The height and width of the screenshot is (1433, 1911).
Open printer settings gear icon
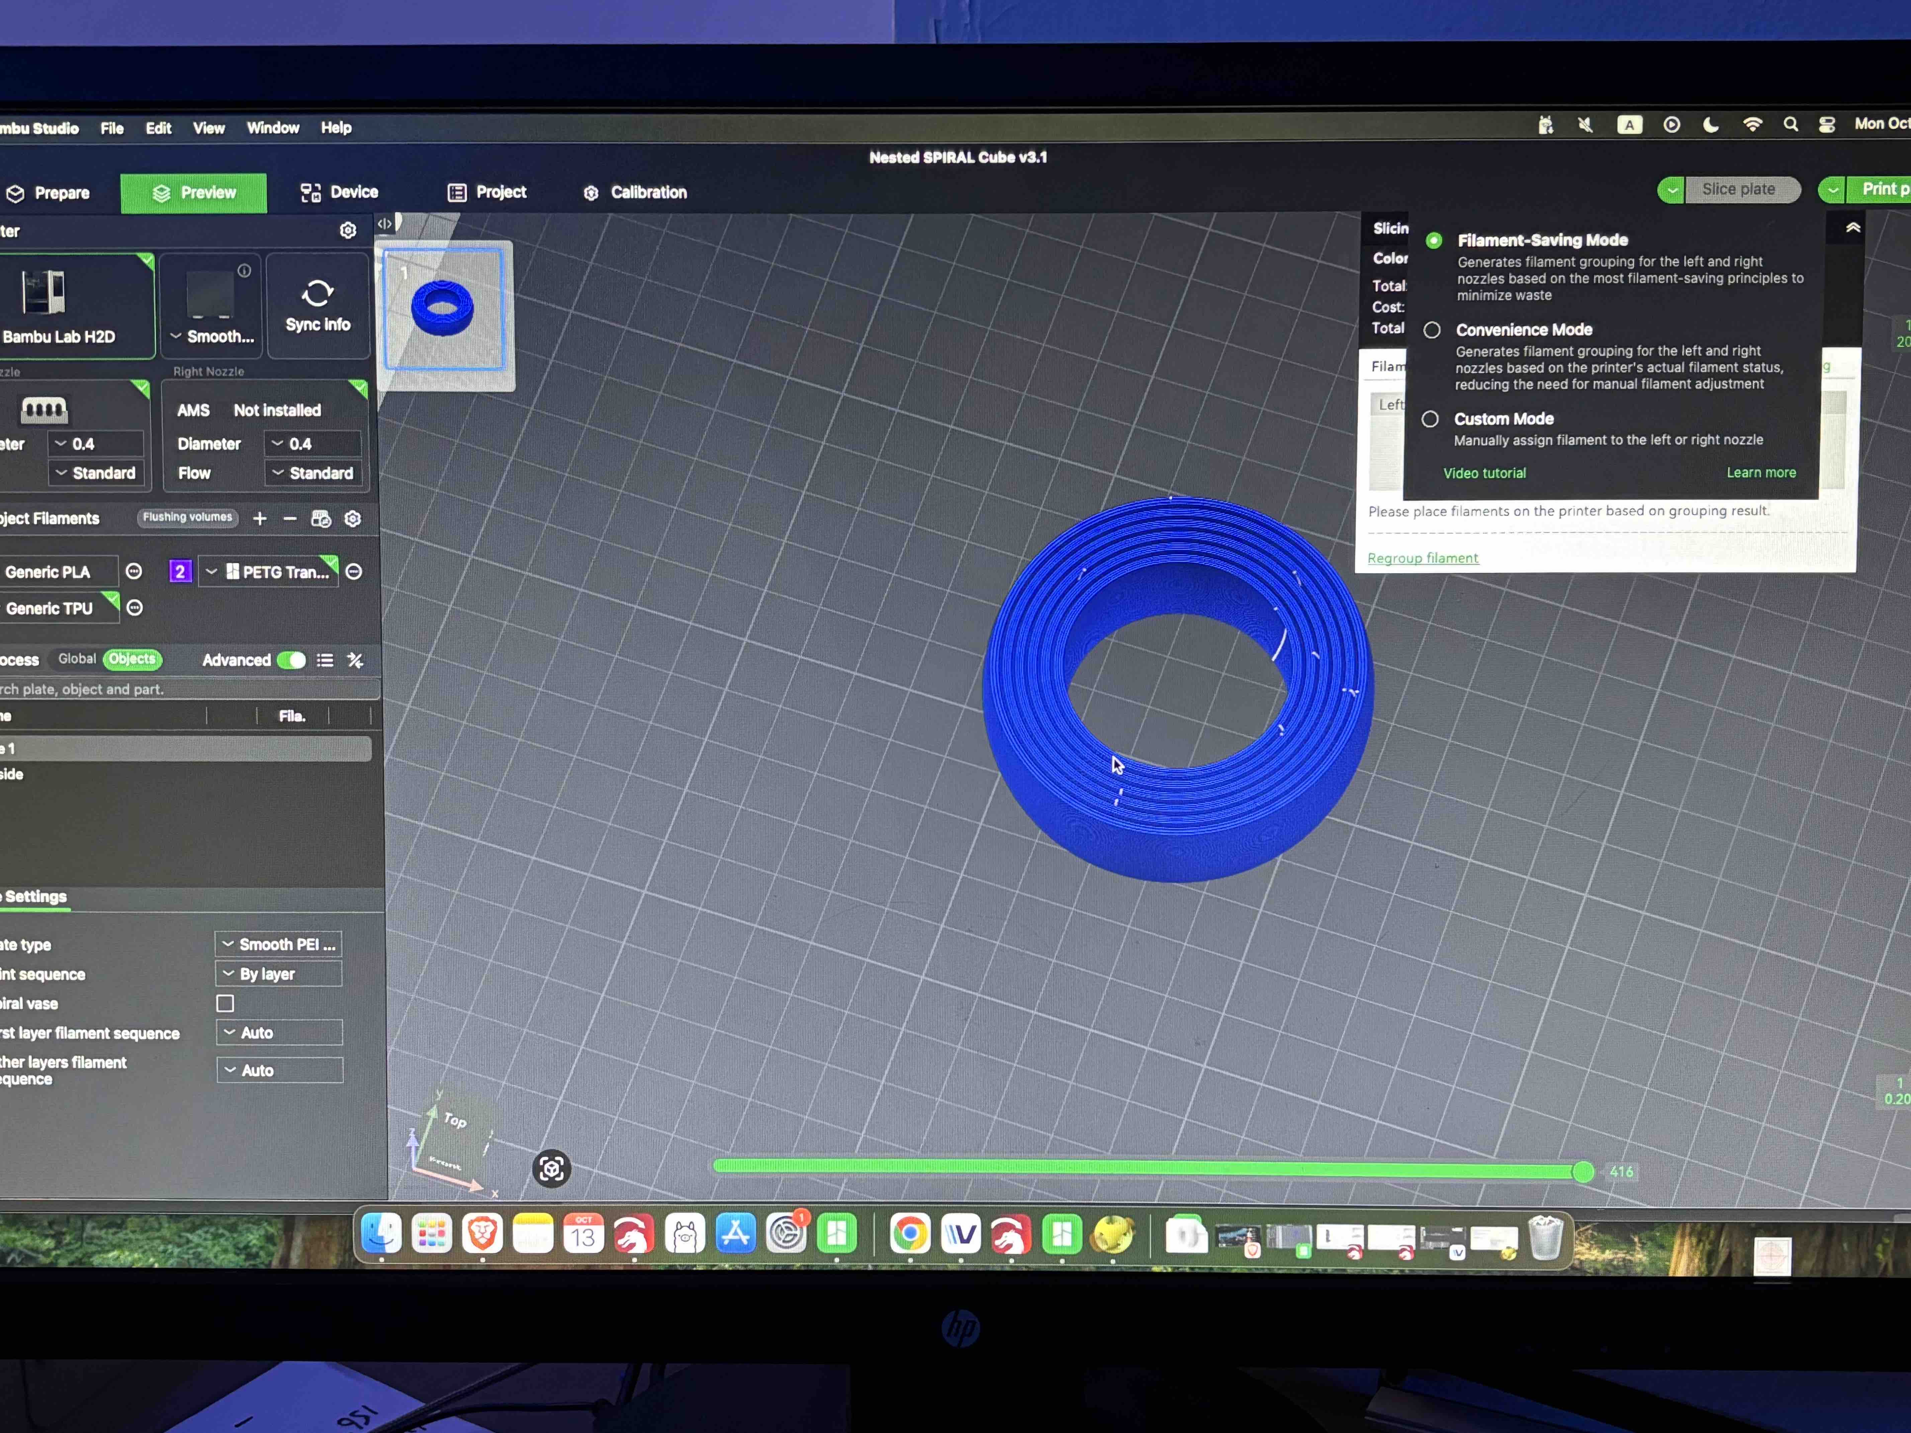click(348, 230)
